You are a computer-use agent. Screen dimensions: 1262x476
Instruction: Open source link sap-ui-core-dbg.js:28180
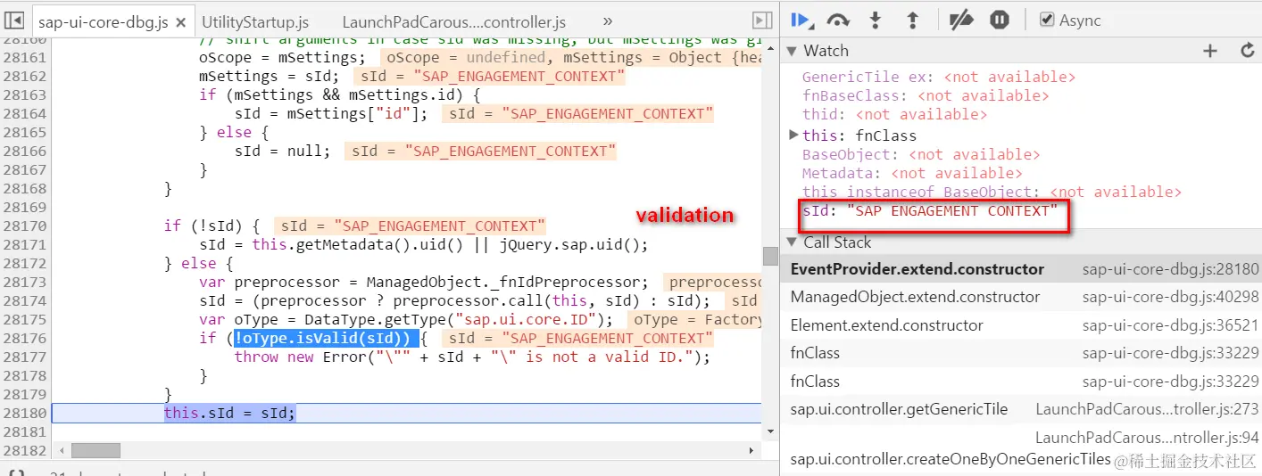click(x=1170, y=269)
